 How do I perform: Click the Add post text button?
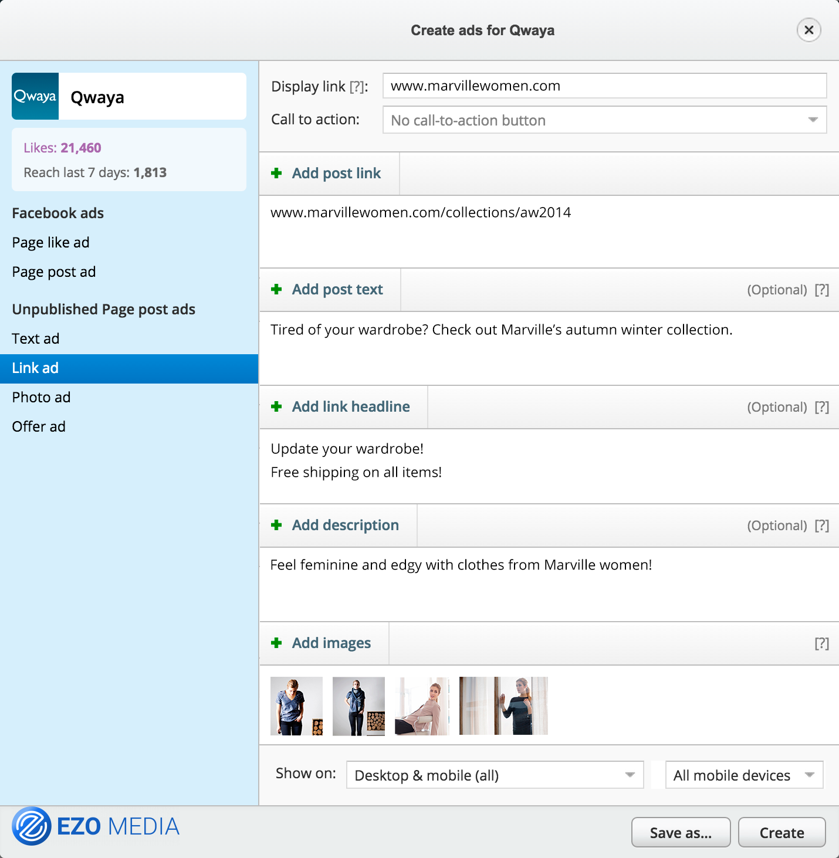coord(330,290)
